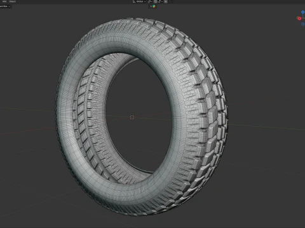Open the Add menu in the viewport header

click(4, 1)
